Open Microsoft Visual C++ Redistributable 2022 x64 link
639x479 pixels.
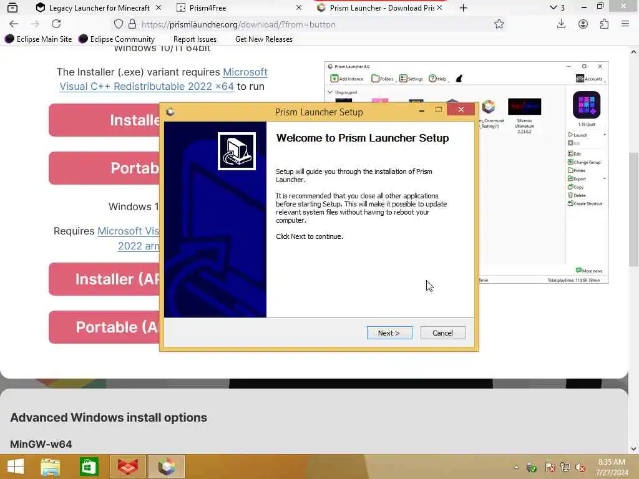(x=163, y=79)
